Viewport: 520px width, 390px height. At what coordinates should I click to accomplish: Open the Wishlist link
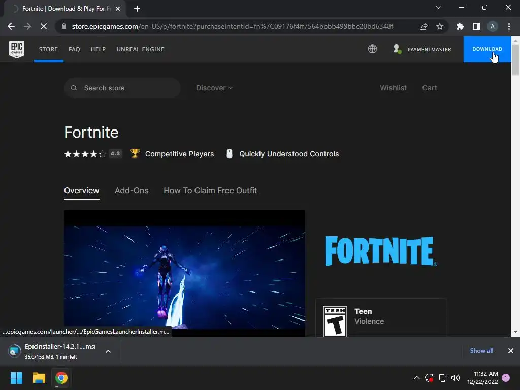394,88
